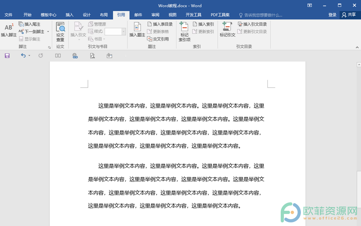Screen dimensions: 361x226
Task: Click the globe link icon in quick toolbar
Action: [75, 56]
